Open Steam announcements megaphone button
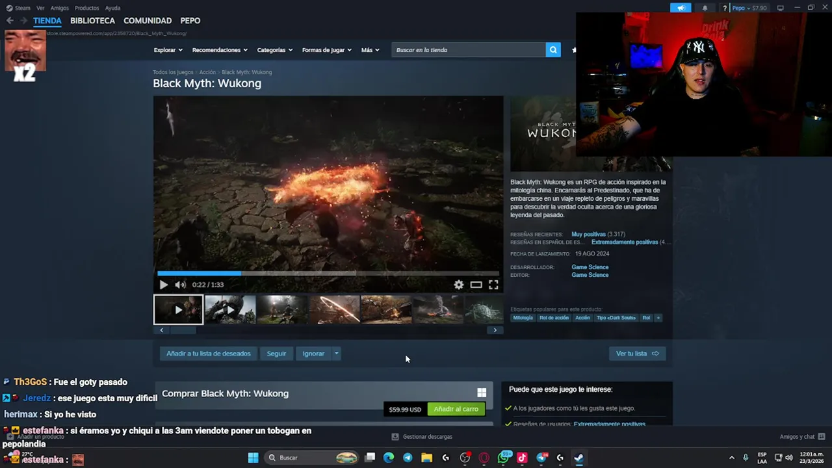The height and width of the screenshot is (468, 832). [681, 8]
